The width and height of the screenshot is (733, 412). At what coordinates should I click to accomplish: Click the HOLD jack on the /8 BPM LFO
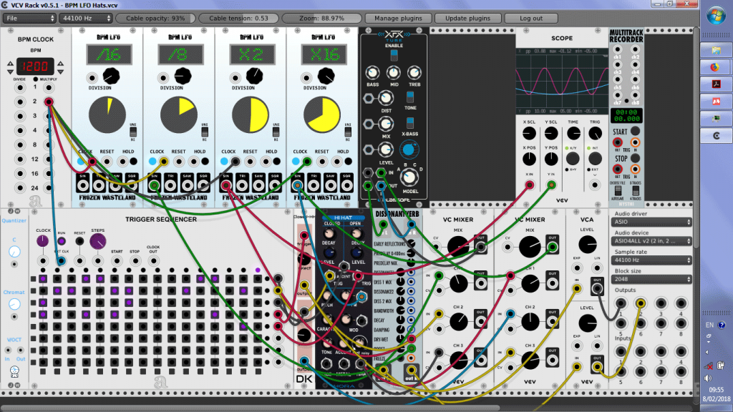pos(194,161)
